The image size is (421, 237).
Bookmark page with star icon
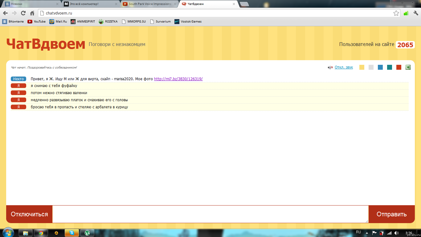(x=396, y=13)
